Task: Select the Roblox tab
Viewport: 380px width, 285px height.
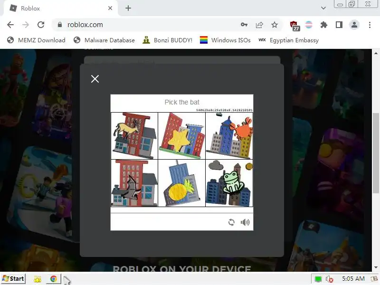Action: (x=61, y=8)
